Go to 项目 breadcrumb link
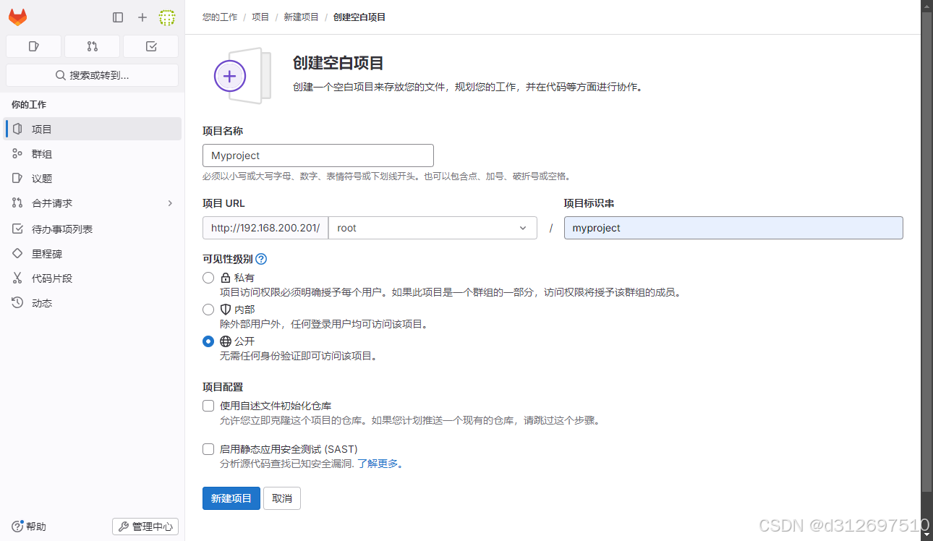 [260, 17]
